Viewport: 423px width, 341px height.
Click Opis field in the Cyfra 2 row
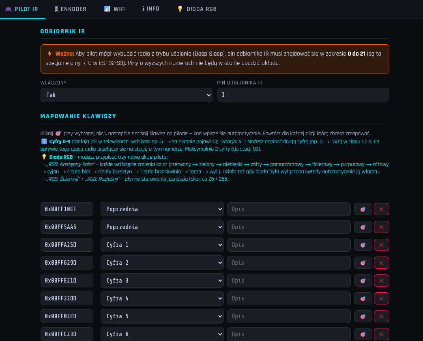coord(289,263)
